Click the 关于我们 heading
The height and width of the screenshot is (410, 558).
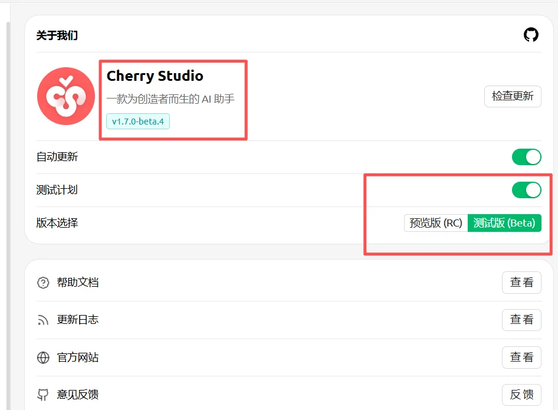click(x=57, y=35)
